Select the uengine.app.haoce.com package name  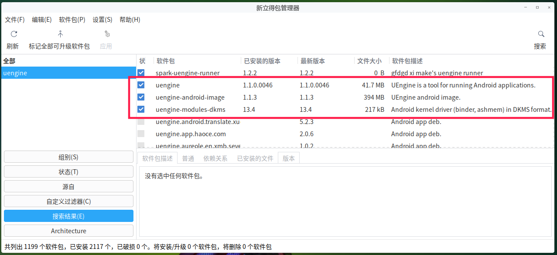(x=191, y=134)
